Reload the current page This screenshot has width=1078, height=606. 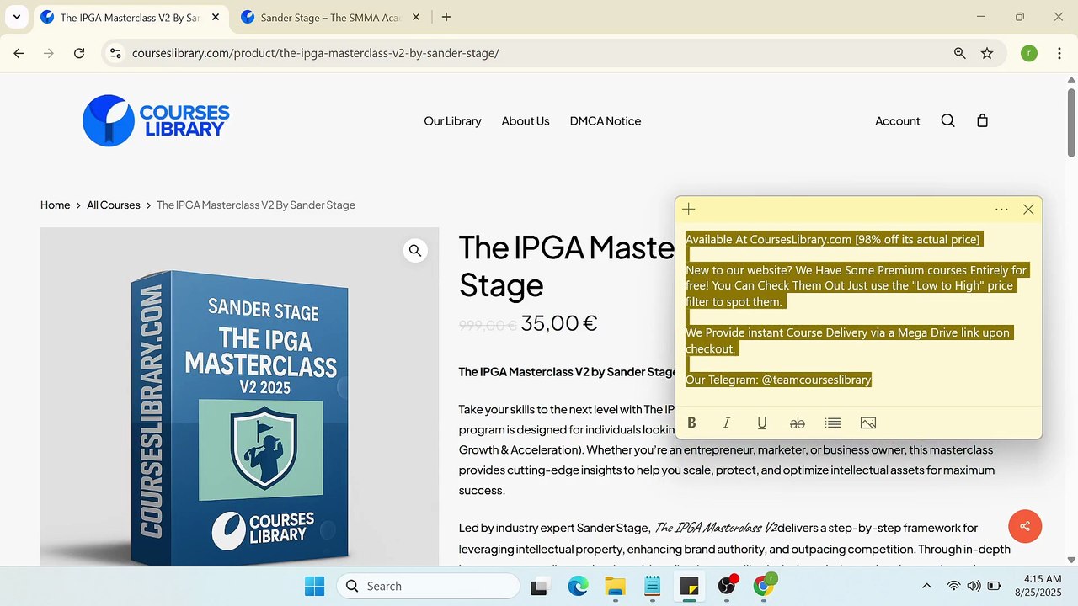pos(79,53)
